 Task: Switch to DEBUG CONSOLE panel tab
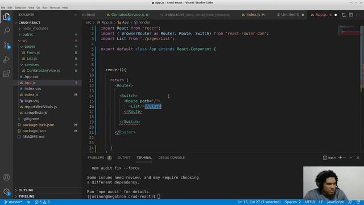[171, 158]
